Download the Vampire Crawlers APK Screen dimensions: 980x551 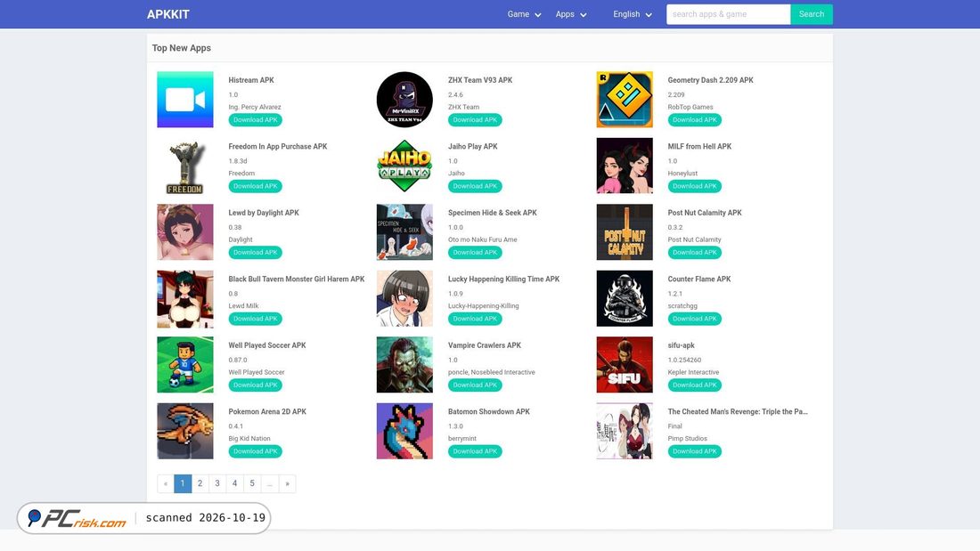pyautogui.click(x=475, y=385)
